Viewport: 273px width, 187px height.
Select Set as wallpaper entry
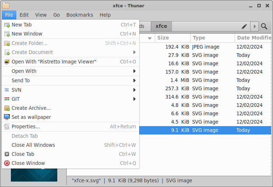click(x=70, y=117)
